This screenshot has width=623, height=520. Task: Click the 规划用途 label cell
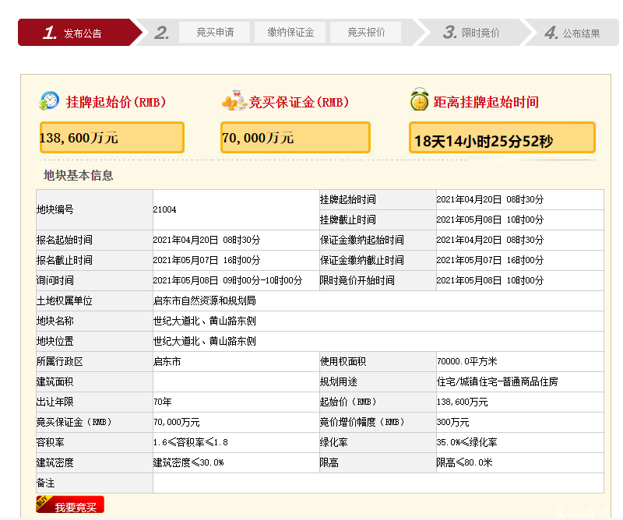tap(378, 381)
